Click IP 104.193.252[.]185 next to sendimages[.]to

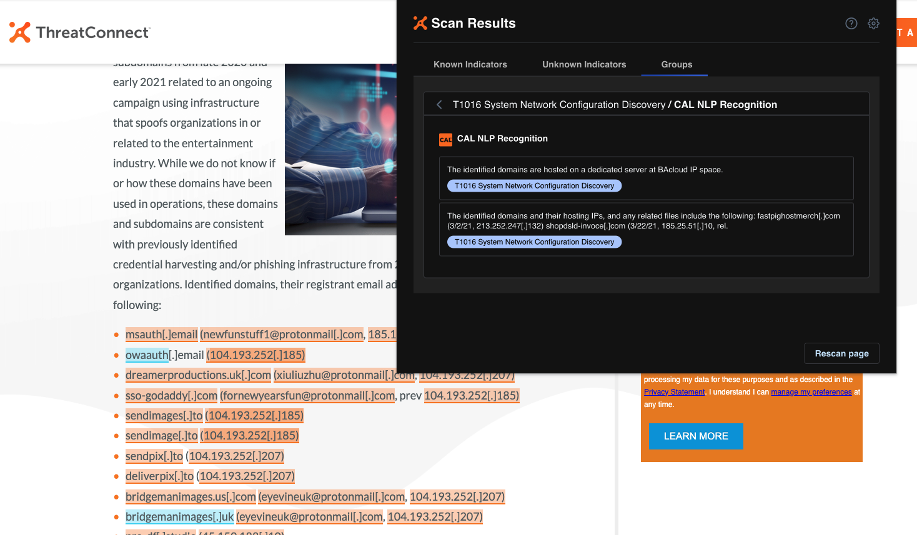point(254,416)
